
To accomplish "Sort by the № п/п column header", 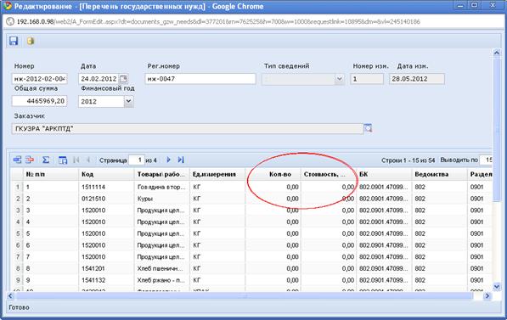I will pyautogui.click(x=51, y=174).
